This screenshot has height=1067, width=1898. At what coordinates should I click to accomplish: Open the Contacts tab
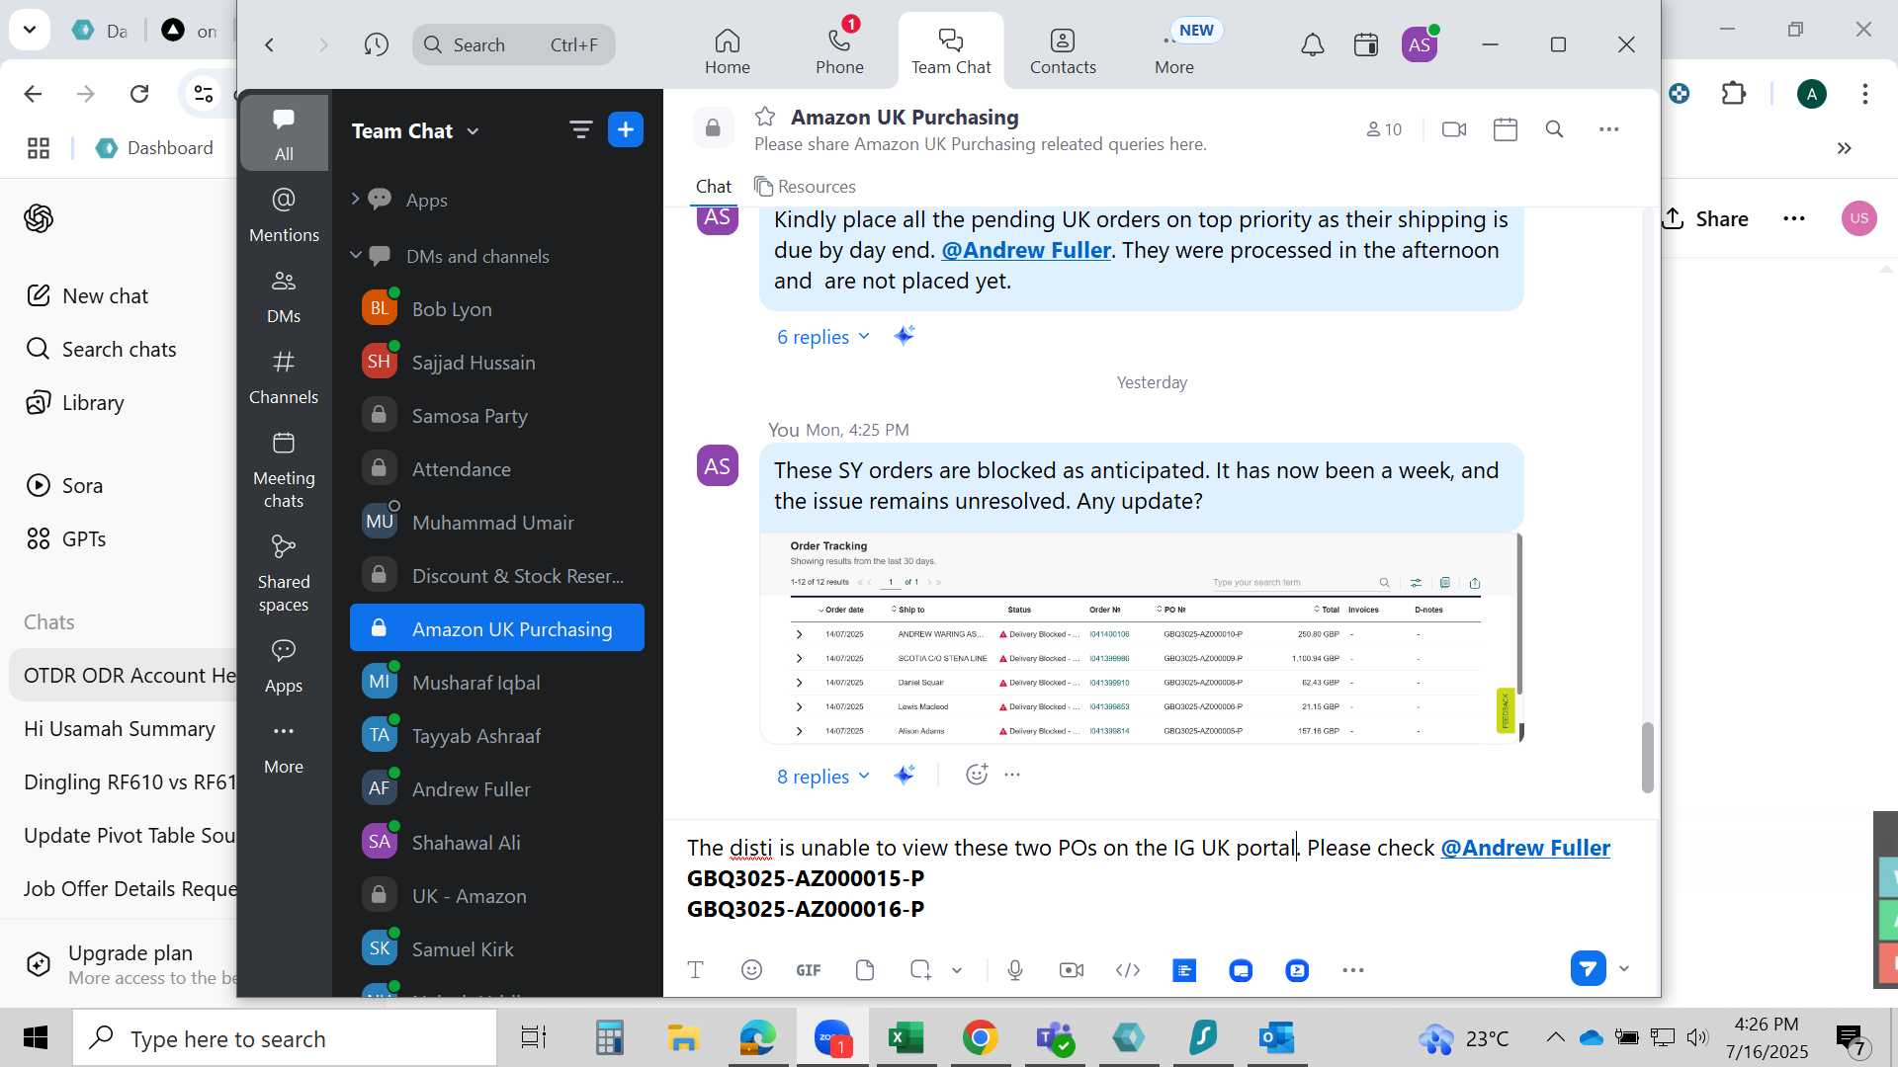(x=1063, y=51)
